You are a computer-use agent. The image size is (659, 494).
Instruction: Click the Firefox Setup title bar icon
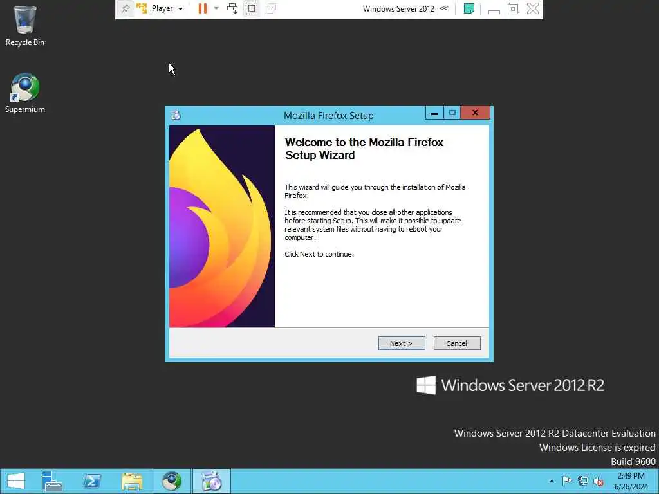pos(176,115)
